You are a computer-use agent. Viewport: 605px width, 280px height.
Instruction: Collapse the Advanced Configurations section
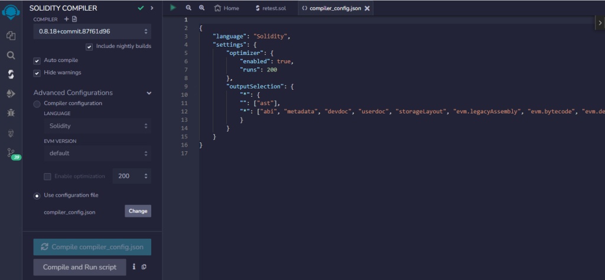pyautogui.click(x=148, y=93)
